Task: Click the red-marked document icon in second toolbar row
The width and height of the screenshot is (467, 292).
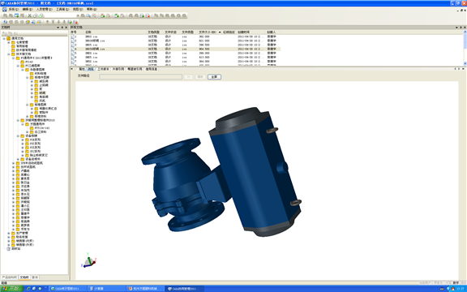Action: click(75, 22)
